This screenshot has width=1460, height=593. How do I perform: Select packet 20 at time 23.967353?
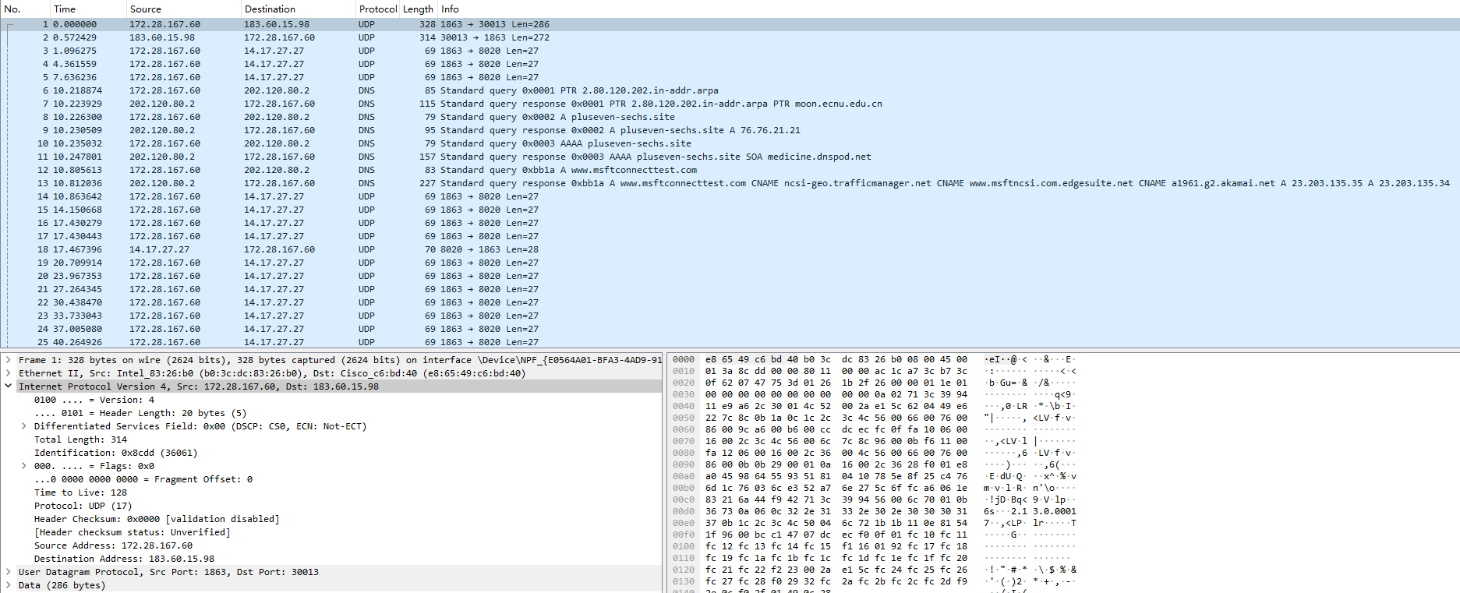730,276
